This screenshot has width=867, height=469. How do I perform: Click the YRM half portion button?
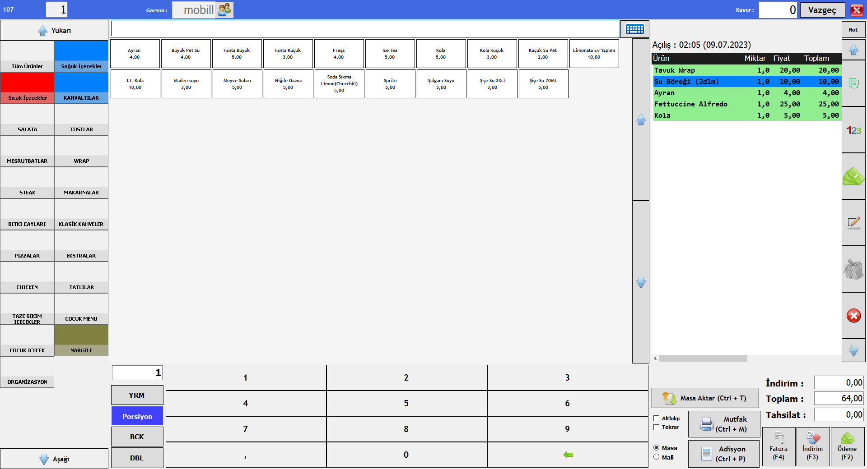(x=137, y=395)
